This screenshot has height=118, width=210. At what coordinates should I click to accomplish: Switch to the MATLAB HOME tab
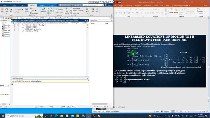(x=4, y=5)
